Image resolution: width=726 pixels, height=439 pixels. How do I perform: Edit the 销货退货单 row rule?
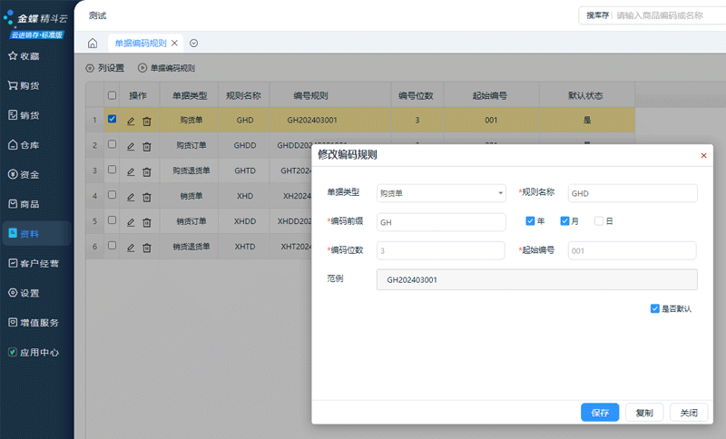[x=131, y=248]
